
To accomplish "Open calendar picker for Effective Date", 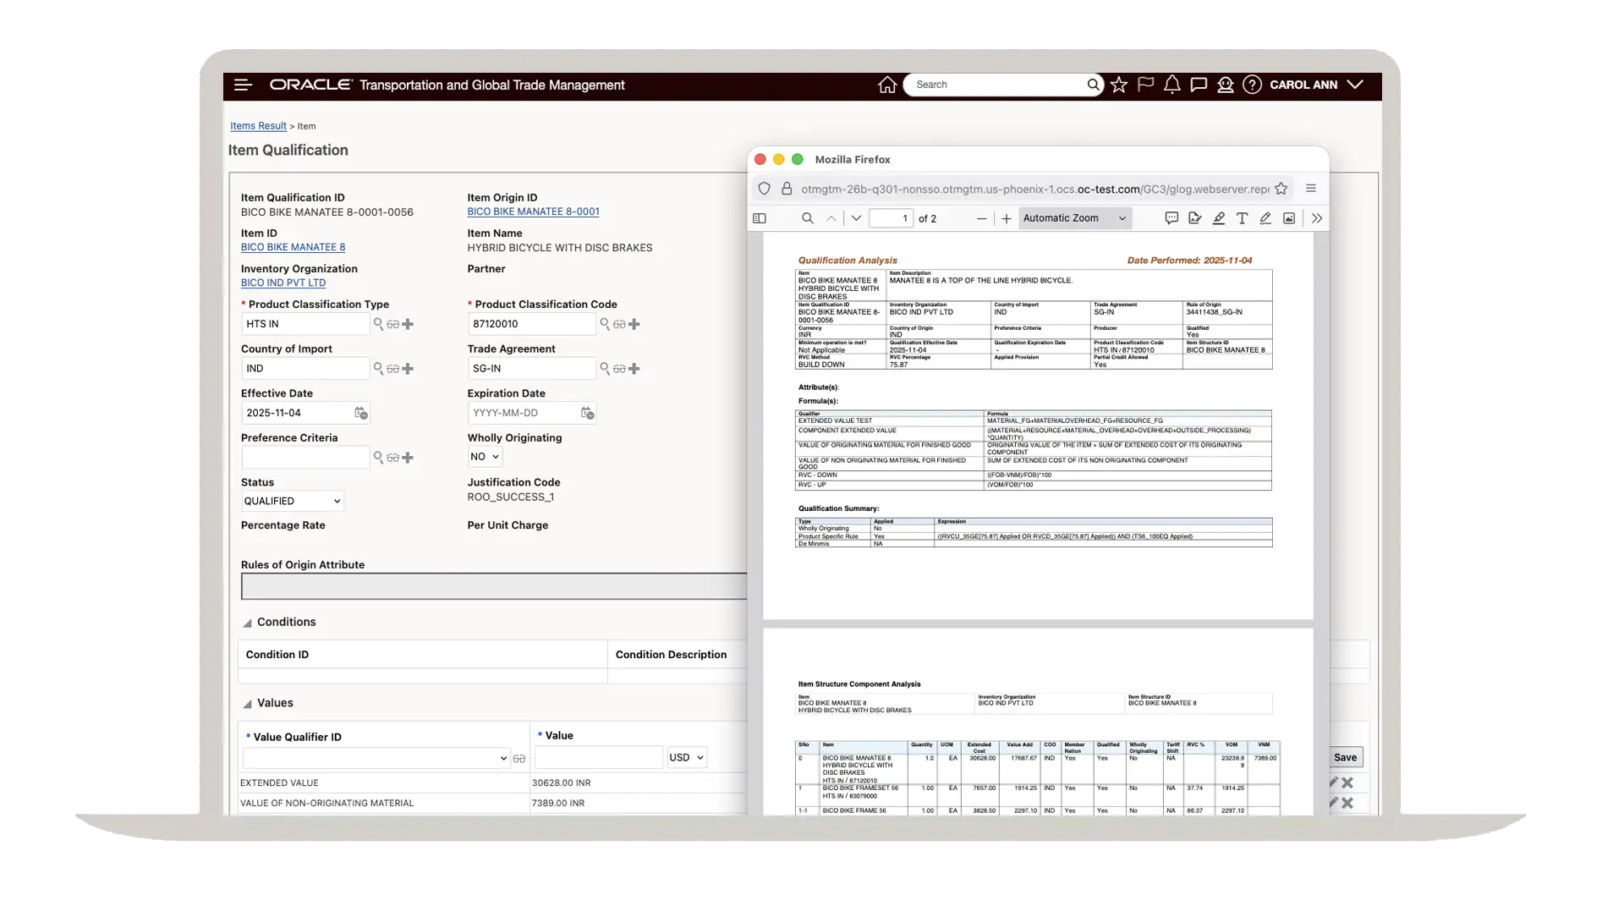I will pos(361,413).
